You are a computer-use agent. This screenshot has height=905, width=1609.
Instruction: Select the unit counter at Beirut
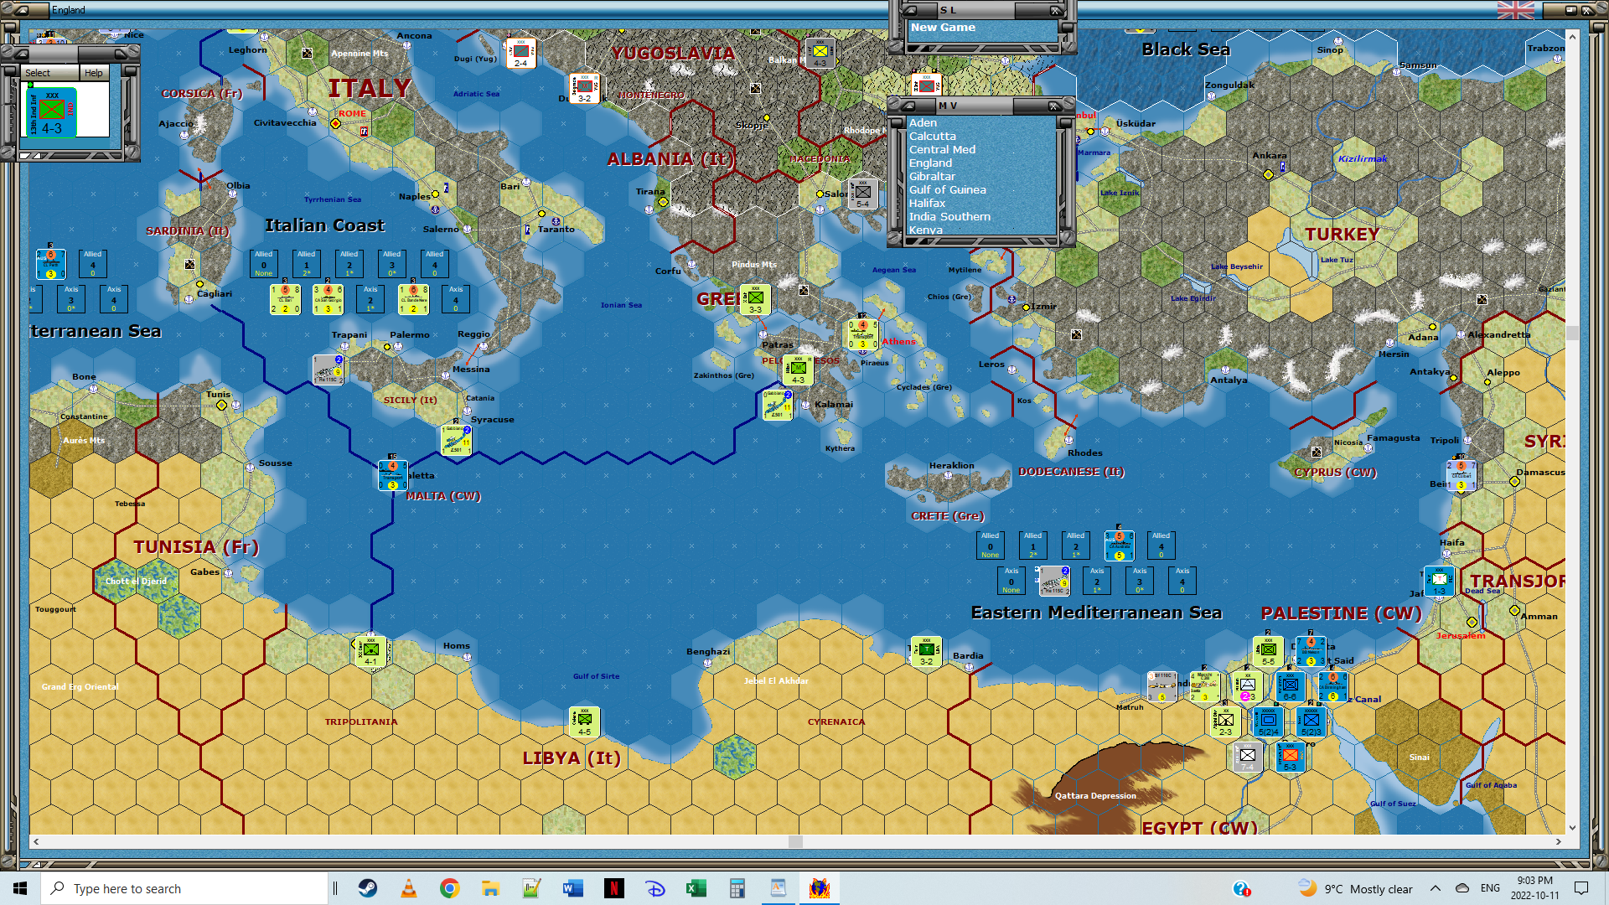click(x=1461, y=475)
